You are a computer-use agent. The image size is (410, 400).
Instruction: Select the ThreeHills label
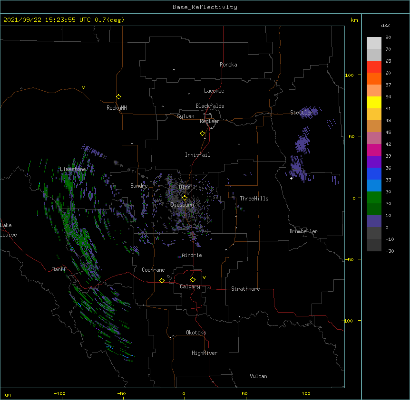[254, 199]
